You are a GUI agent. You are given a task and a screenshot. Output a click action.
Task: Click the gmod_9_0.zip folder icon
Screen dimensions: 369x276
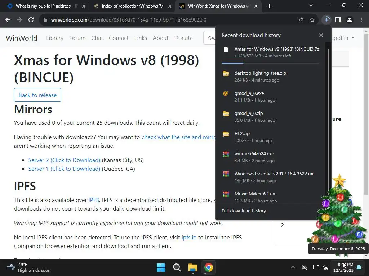[x=226, y=114]
